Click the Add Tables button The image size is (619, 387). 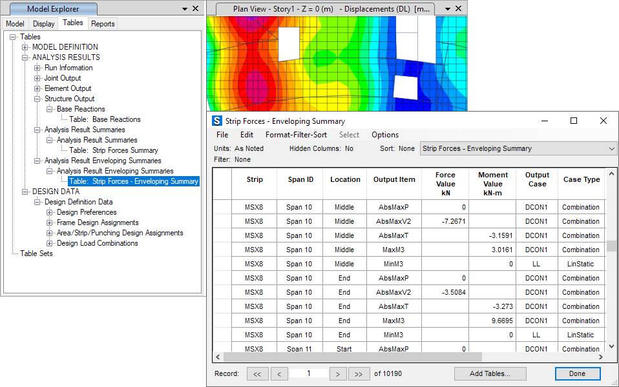click(x=490, y=373)
